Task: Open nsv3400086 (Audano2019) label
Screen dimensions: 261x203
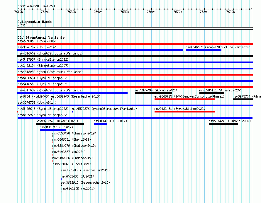Action: click(72, 158)
